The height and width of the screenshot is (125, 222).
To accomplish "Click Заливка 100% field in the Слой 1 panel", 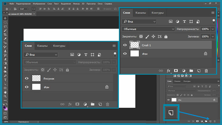I will pos(205,37).
